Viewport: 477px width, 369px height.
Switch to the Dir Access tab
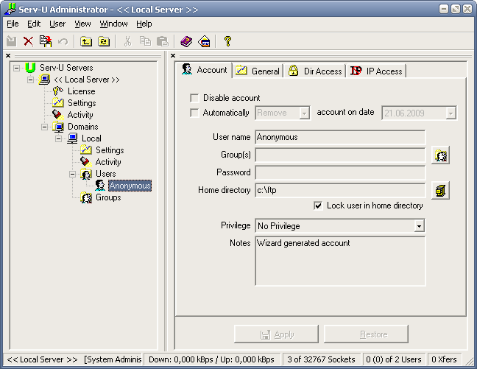pos(315,71)
